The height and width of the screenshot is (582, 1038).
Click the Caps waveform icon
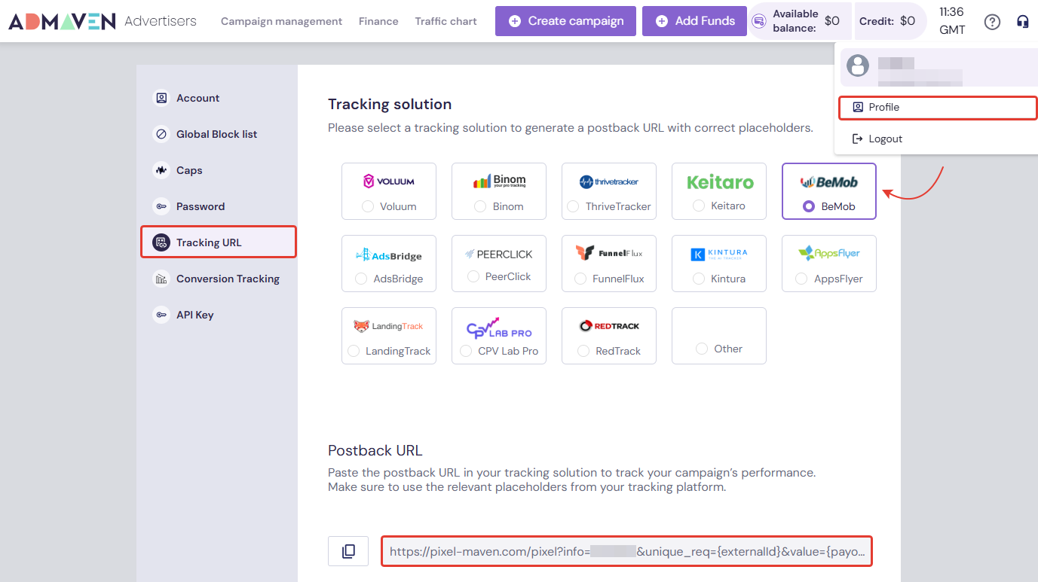coord(161,170)
